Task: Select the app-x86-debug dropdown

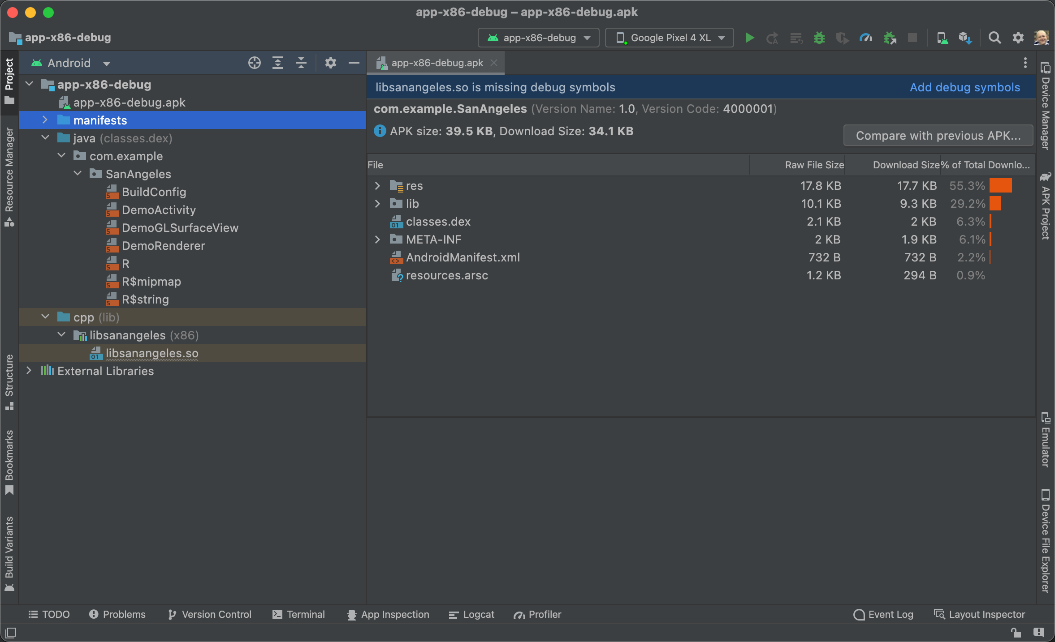Action: click(539, 37)
